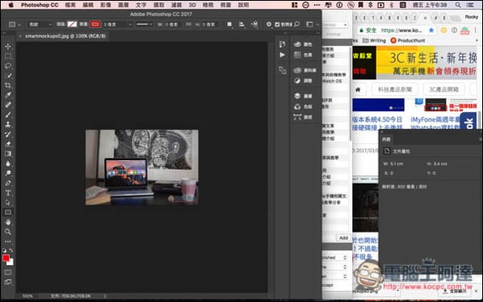The image size is (483, 302).
Task: Select the Hand tool
Action: coord(8,221)
